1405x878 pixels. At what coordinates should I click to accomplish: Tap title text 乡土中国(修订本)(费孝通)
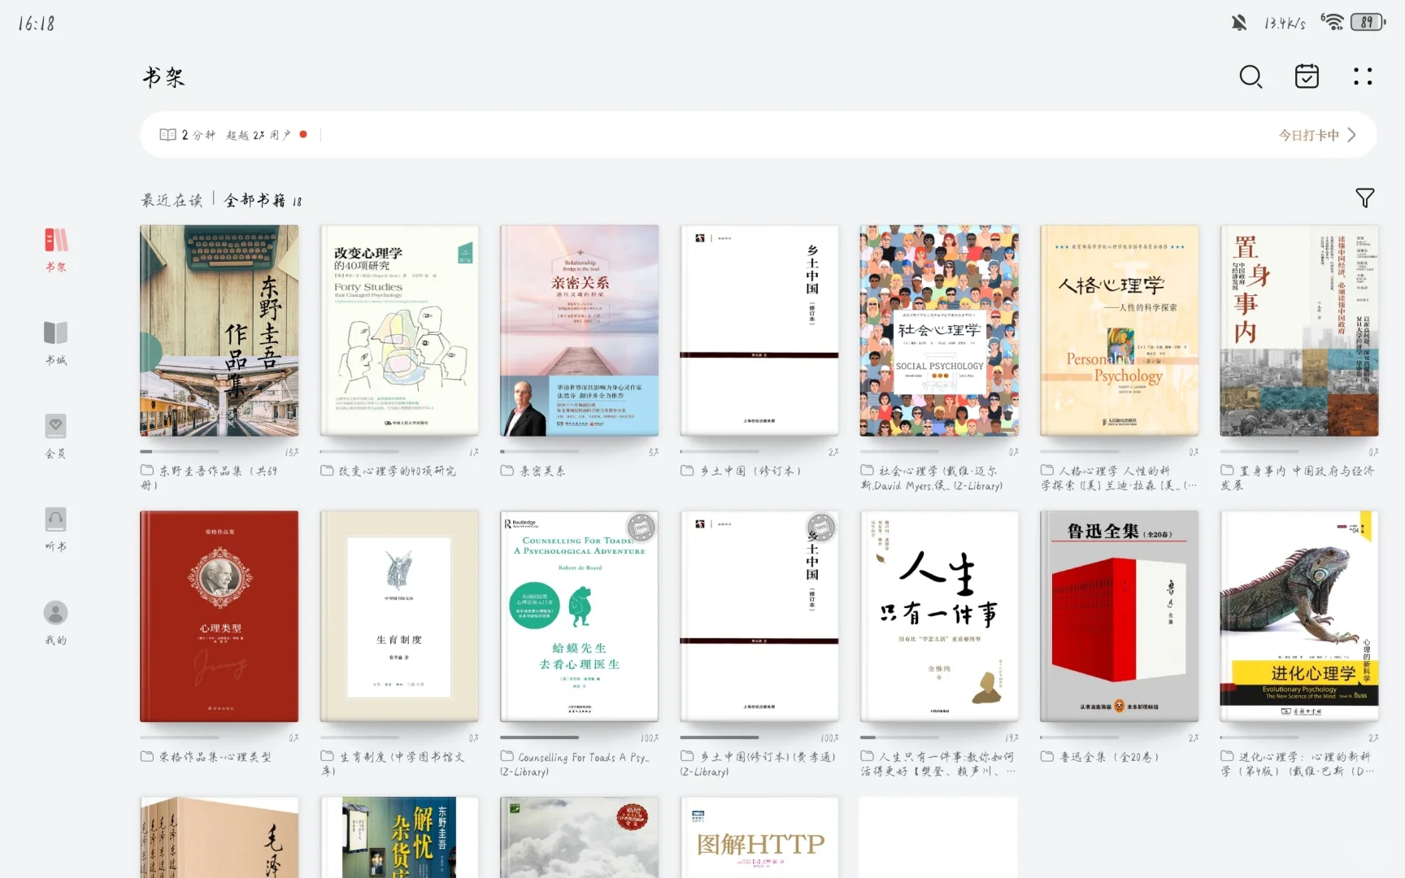pos(759,763)
